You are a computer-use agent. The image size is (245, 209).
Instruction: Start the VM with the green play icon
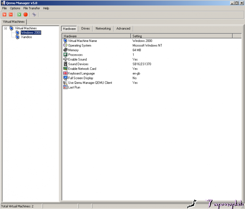pos(19,14)
